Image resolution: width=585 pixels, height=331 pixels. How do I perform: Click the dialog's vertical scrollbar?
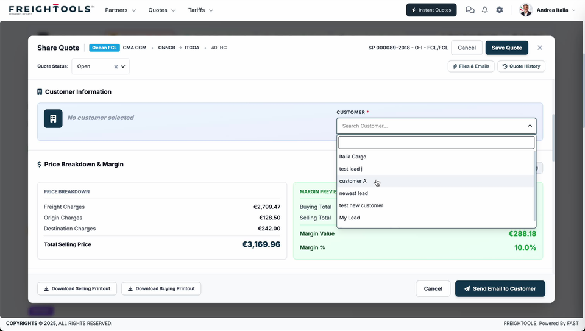click(x=553, y=138)
